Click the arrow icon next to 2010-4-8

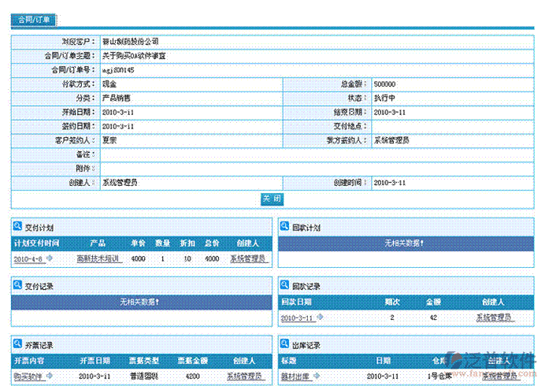(49, 258)
